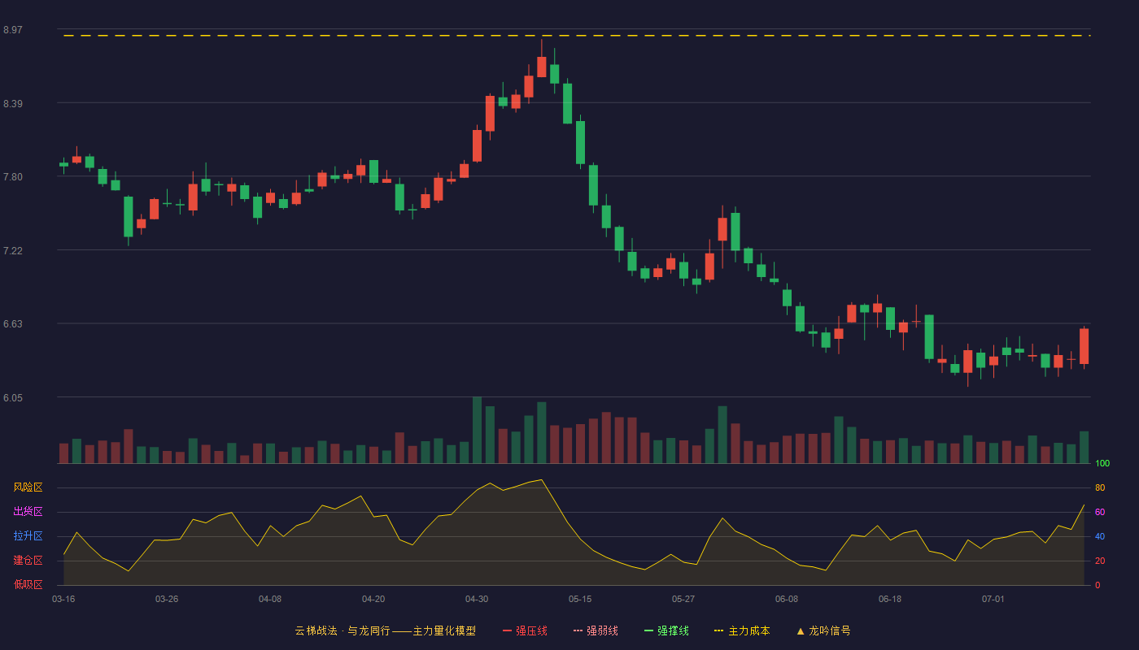
Task: Toggle the 主力成本 legend item
Action: pos(742,630)
